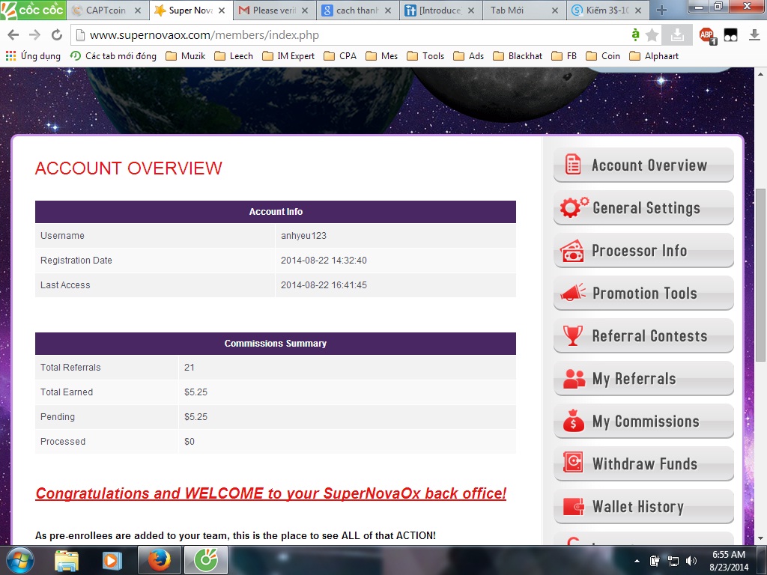Viewport: 767px width, 575px height.
Task: Bookmark this page with the star icon
Action: (652, 34)
